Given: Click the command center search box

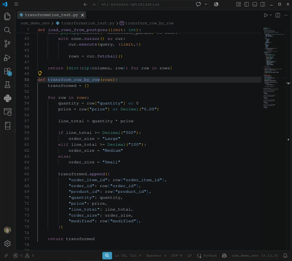Looking at the screenshot, I should [146, 4].
